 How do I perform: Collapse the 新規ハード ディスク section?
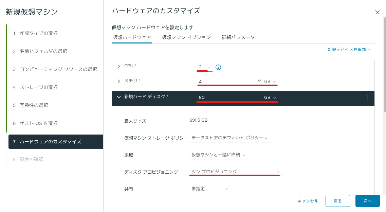119,97
